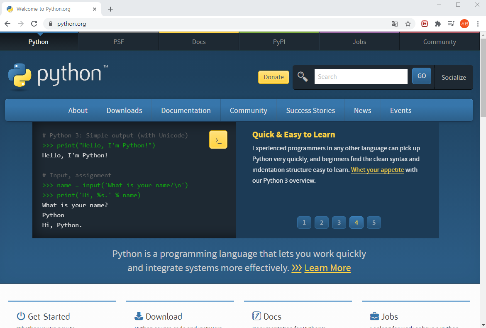
Task: Open the Docs top tab
Action: click(199, 42)
